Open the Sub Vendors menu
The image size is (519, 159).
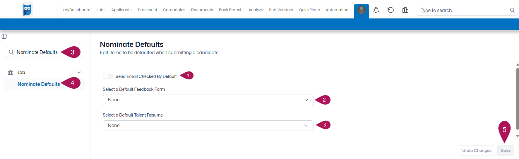click(281, 10)
